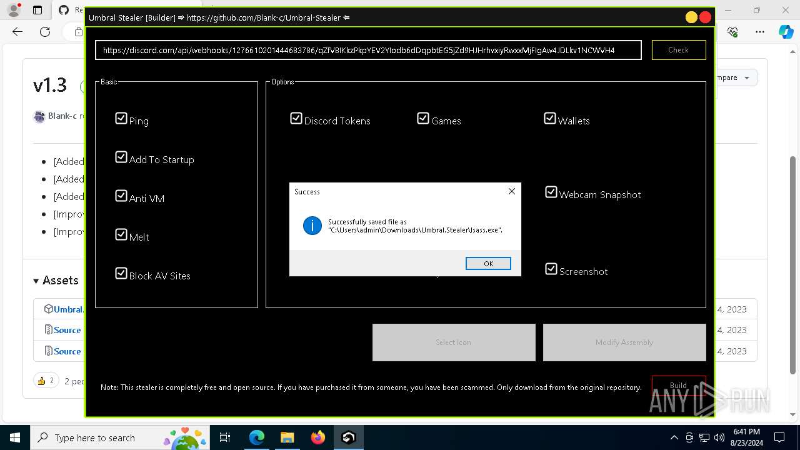Open the Edge profile avatar icon

tap(13, 10)
